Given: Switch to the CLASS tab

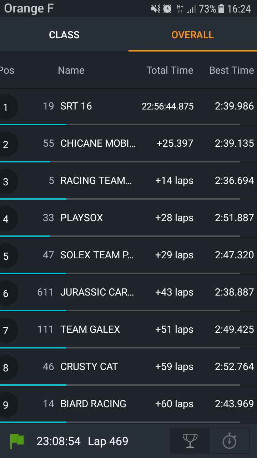Looking at the screenshot, I should pyautogui.click(x=64, y=35).
